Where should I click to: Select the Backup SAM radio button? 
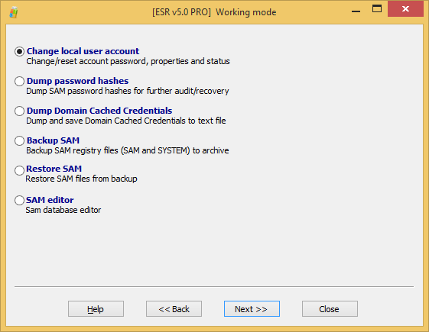19,140
